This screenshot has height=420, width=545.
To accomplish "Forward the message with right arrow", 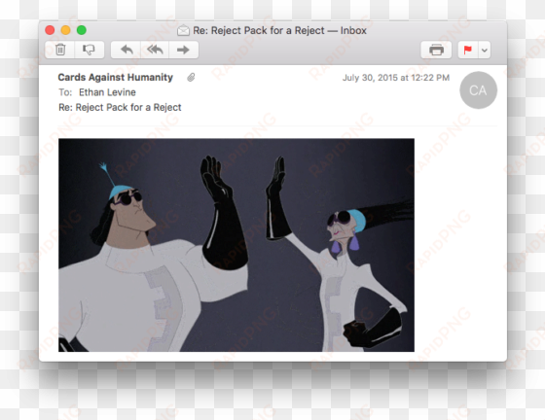I will click(184, 50).
